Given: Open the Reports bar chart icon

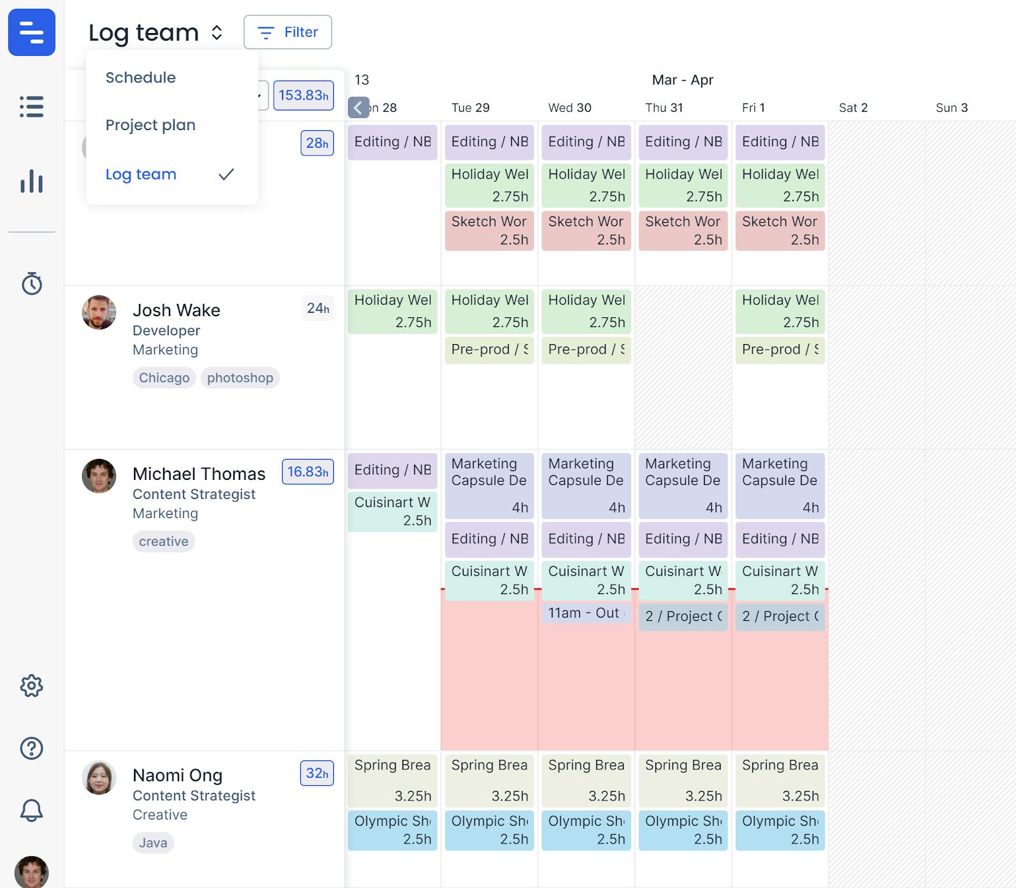Looking at the screenshot, I should 32,182.
